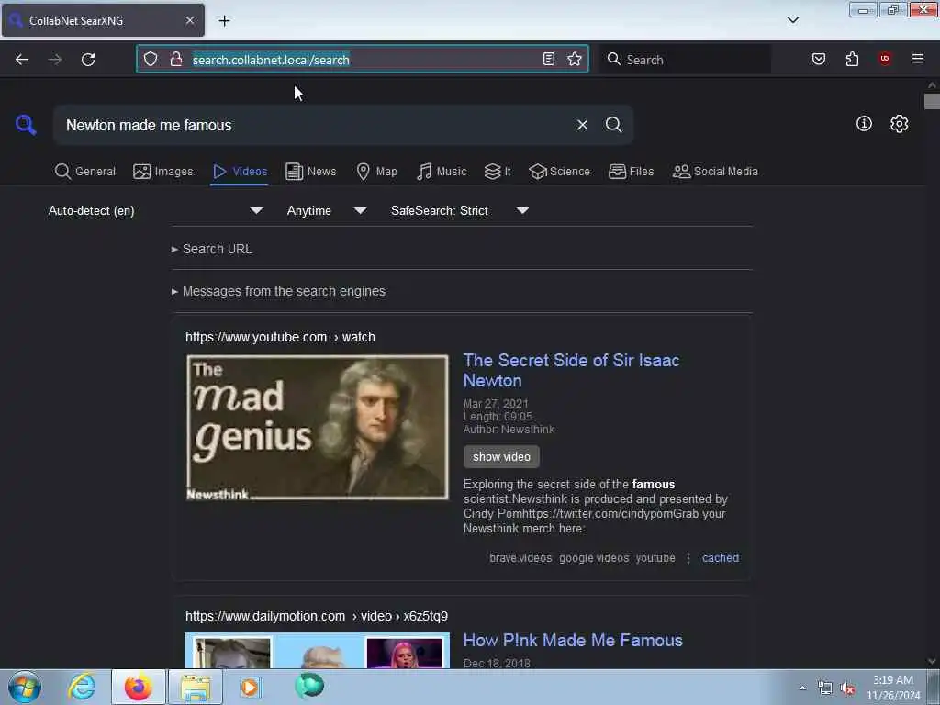
Task: Click the 'Author: Newsthink' text
Action: pyautogui.click(x=509, y=430)
